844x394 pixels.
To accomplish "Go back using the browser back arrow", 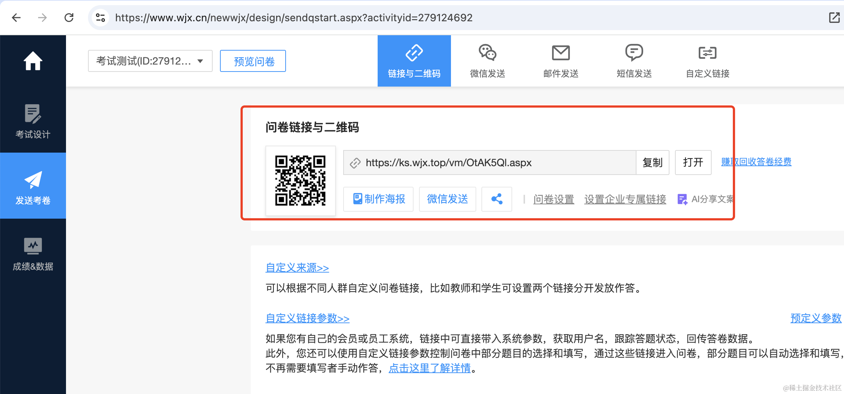I will tap(16, 18).
